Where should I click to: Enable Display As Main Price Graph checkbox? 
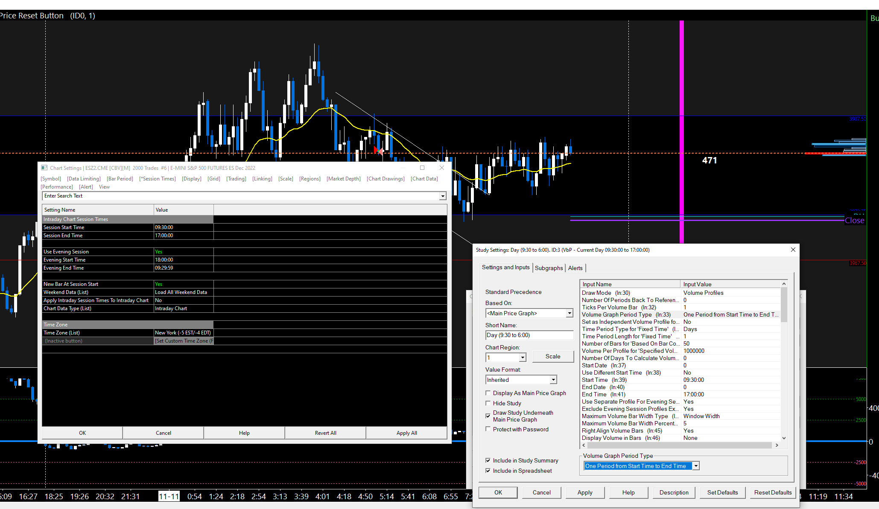488,393
